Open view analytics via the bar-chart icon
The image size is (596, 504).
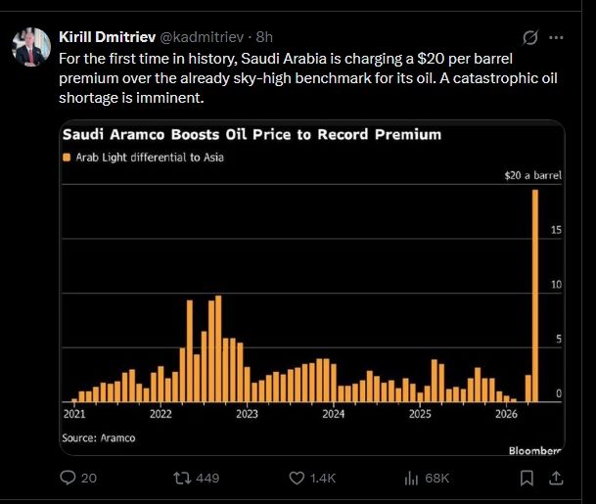click(x=412, y=478)
